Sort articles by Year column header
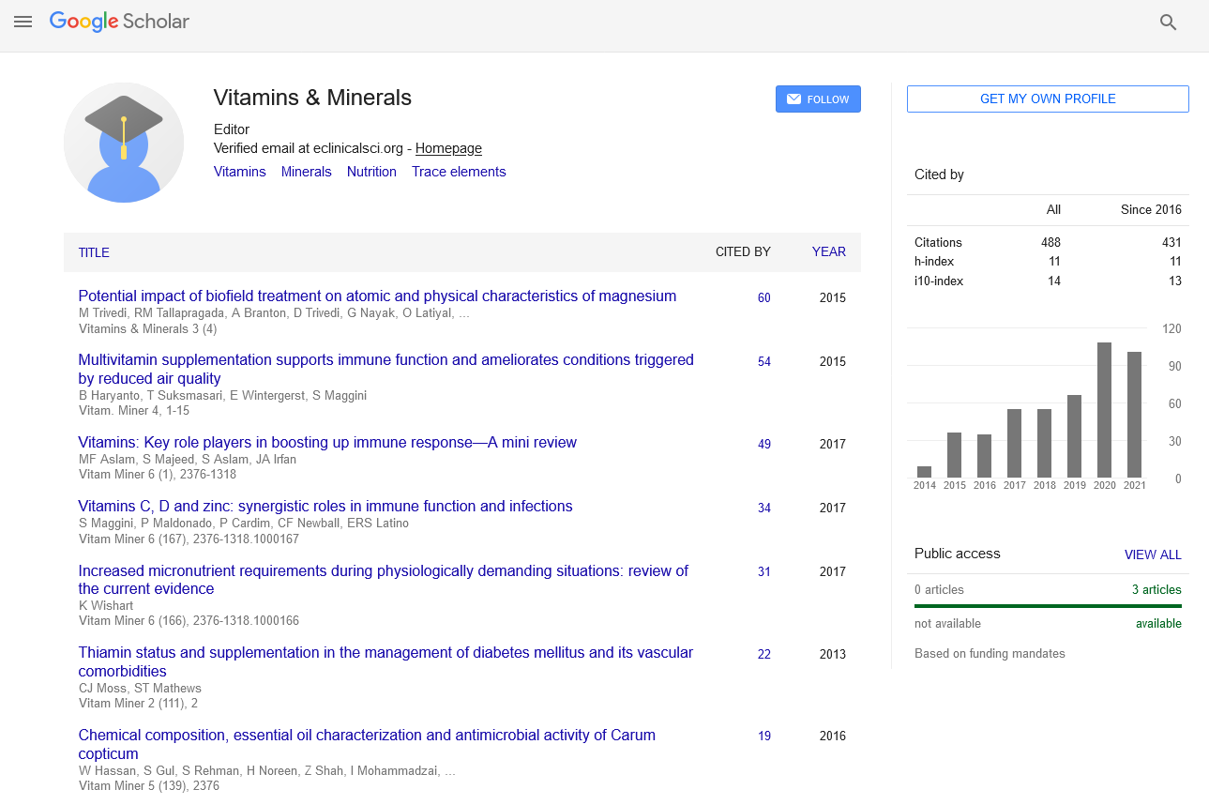 click(x=828, y=251)
